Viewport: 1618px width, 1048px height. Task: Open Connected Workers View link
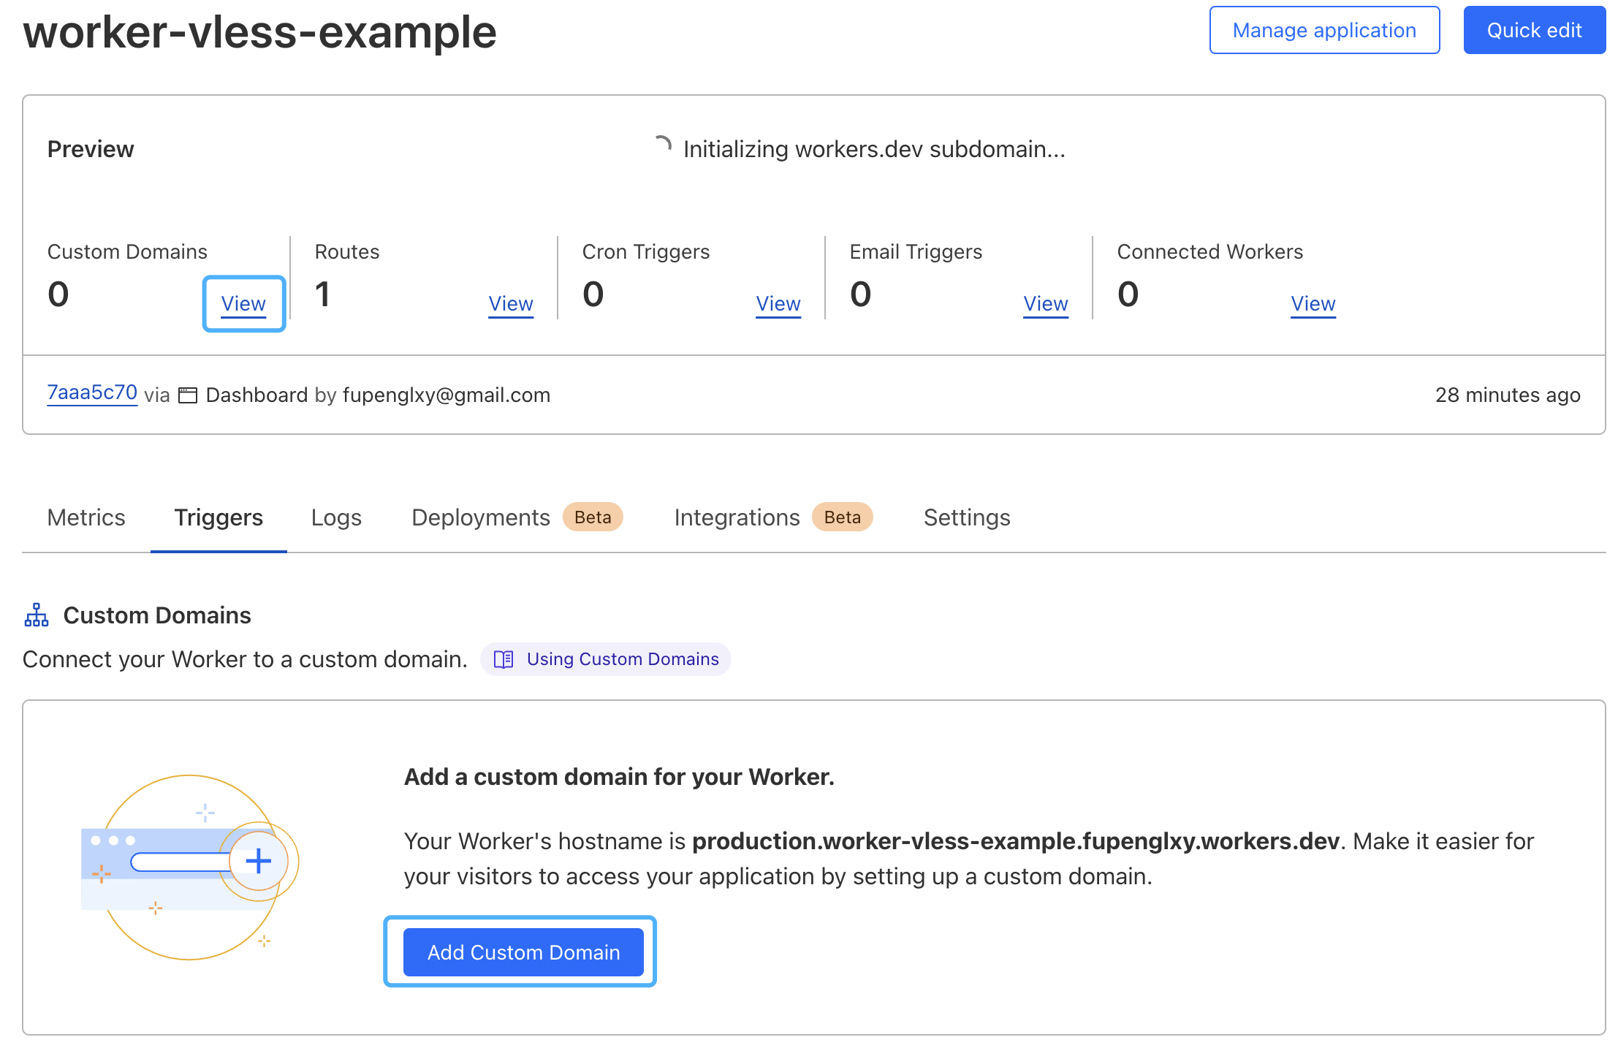coord(1313,303)
